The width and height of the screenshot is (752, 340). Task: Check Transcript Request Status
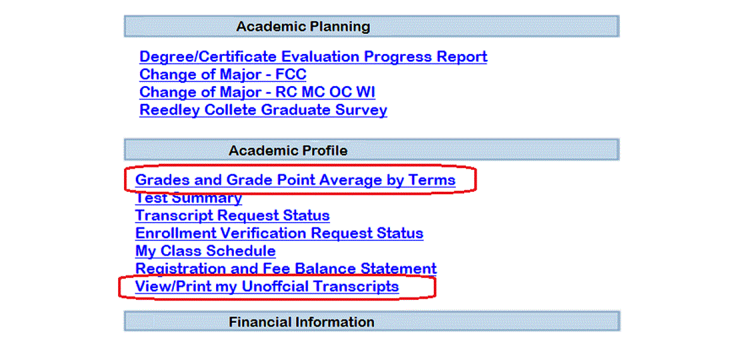tap(232, 215)
